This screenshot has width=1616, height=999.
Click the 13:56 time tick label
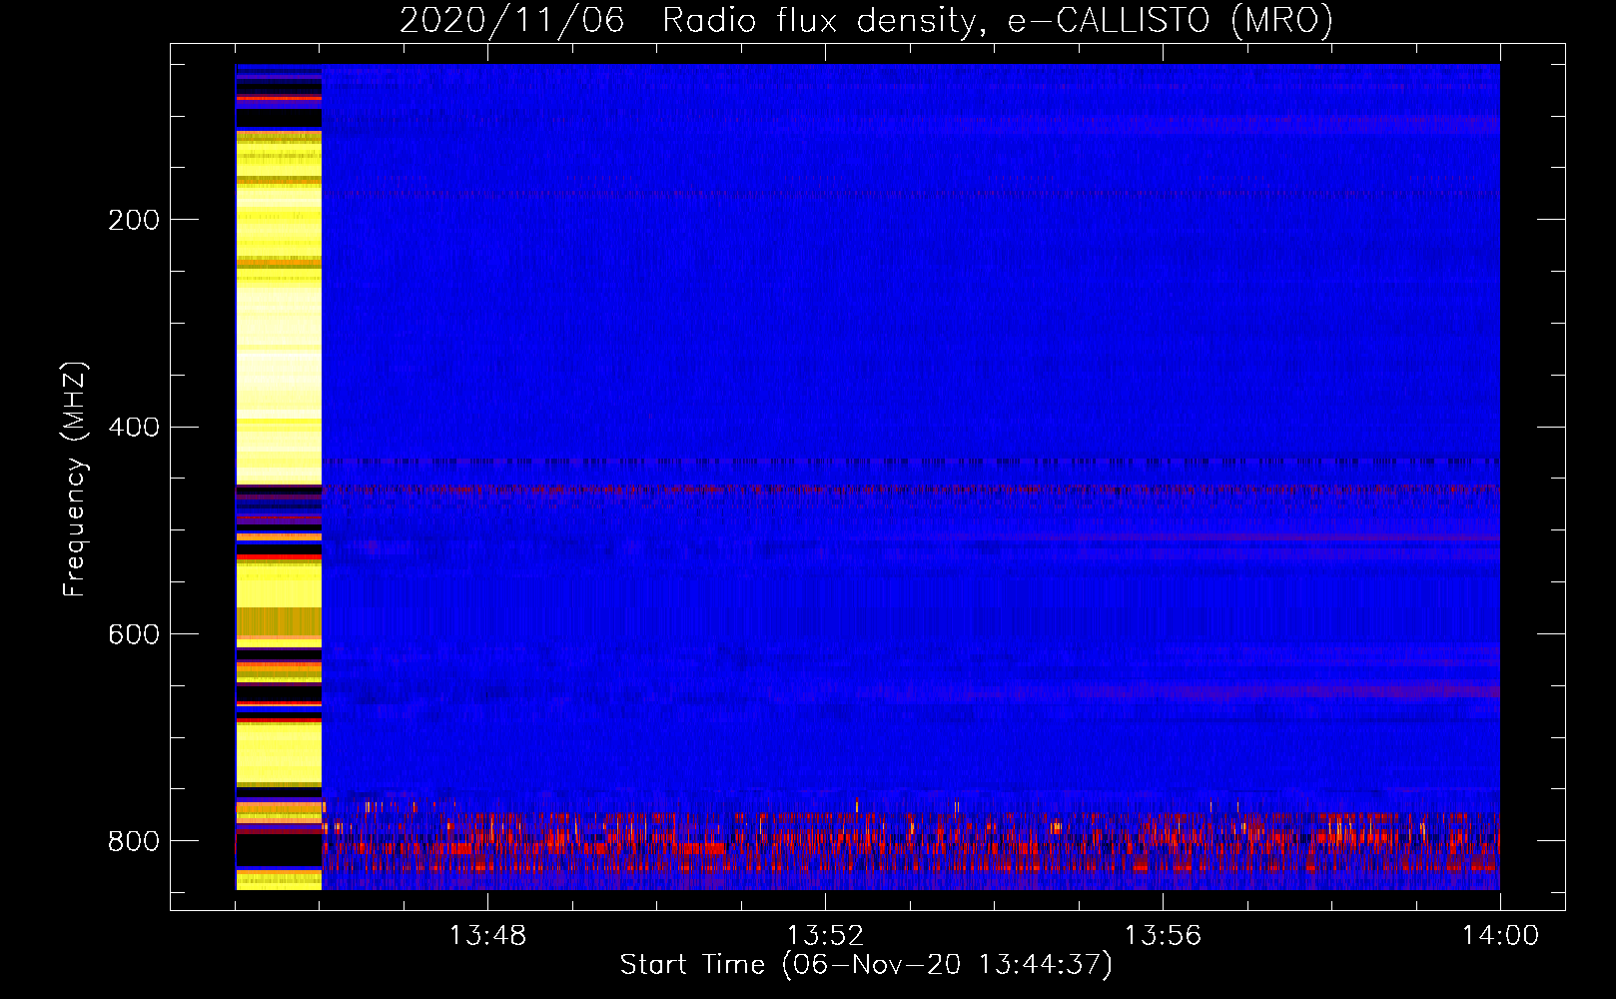[x=1163, y=936]
